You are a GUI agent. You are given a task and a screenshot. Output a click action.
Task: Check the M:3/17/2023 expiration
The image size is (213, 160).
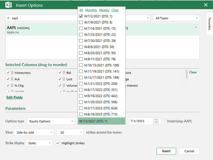point(81,108)
